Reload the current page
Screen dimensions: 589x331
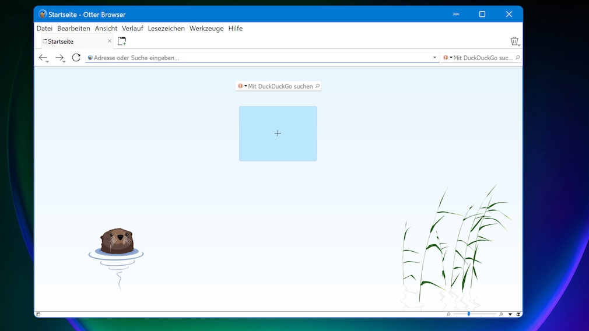tap(76, 58)
